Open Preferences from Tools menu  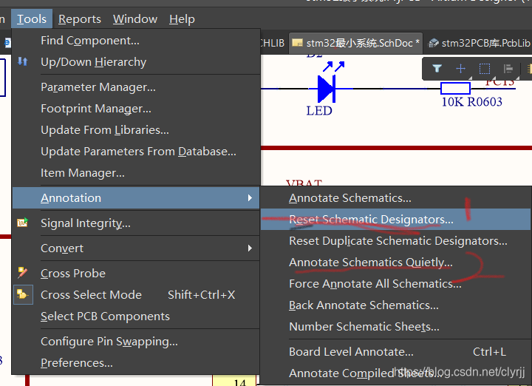(x=76, y=363)
